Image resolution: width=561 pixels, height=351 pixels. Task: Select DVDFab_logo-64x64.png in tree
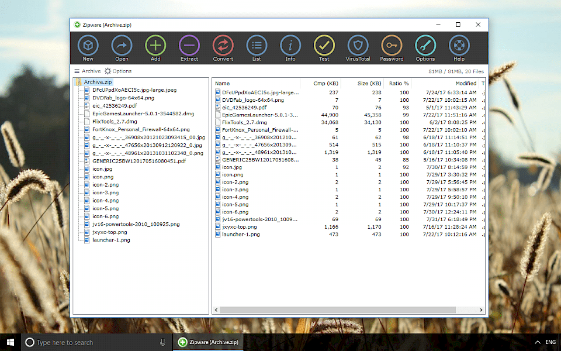pyautogui.click(x=123, y=98)
